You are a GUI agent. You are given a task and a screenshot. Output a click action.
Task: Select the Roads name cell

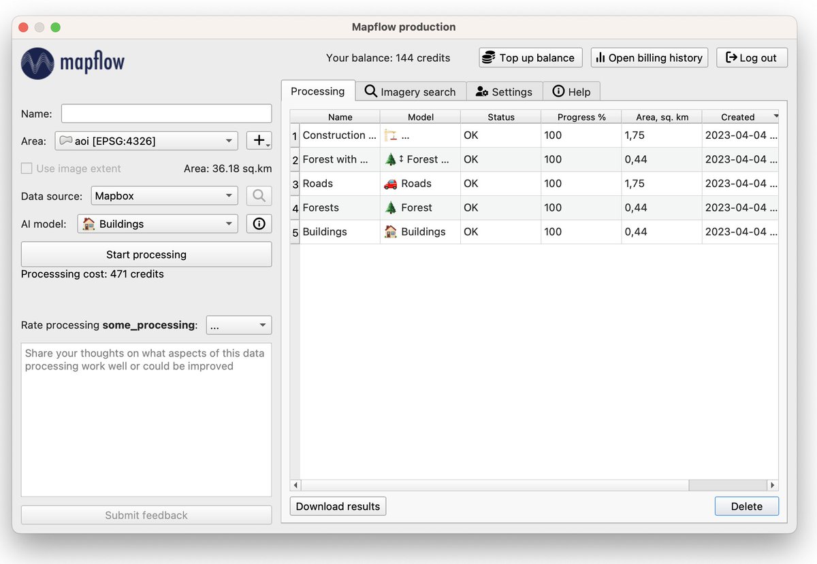pos(340,184)
